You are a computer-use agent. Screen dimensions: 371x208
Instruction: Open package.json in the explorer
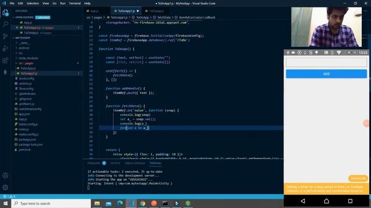point(27,139)
